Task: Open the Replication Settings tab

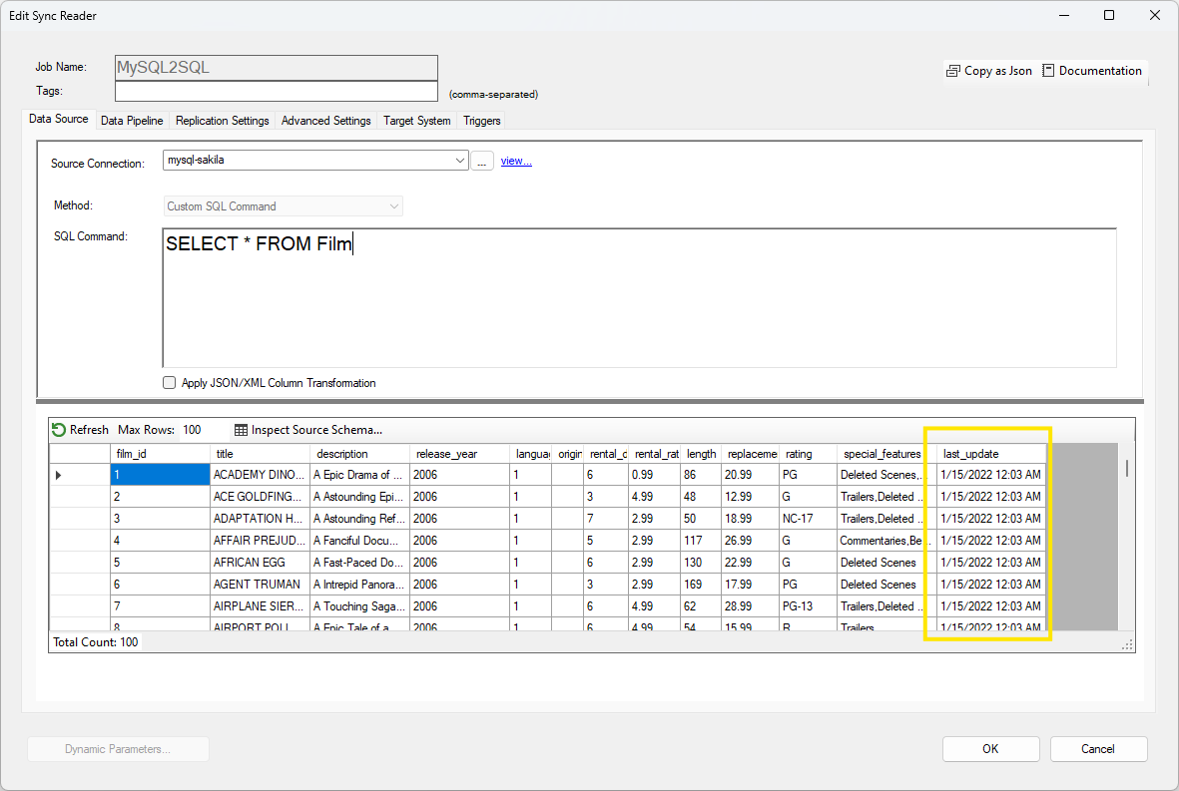Action: click(222, 120)
